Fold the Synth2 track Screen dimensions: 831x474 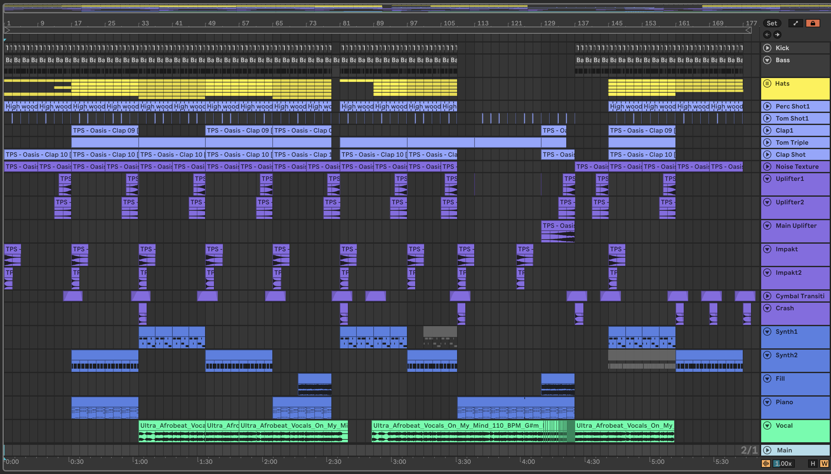click(767, 355)
